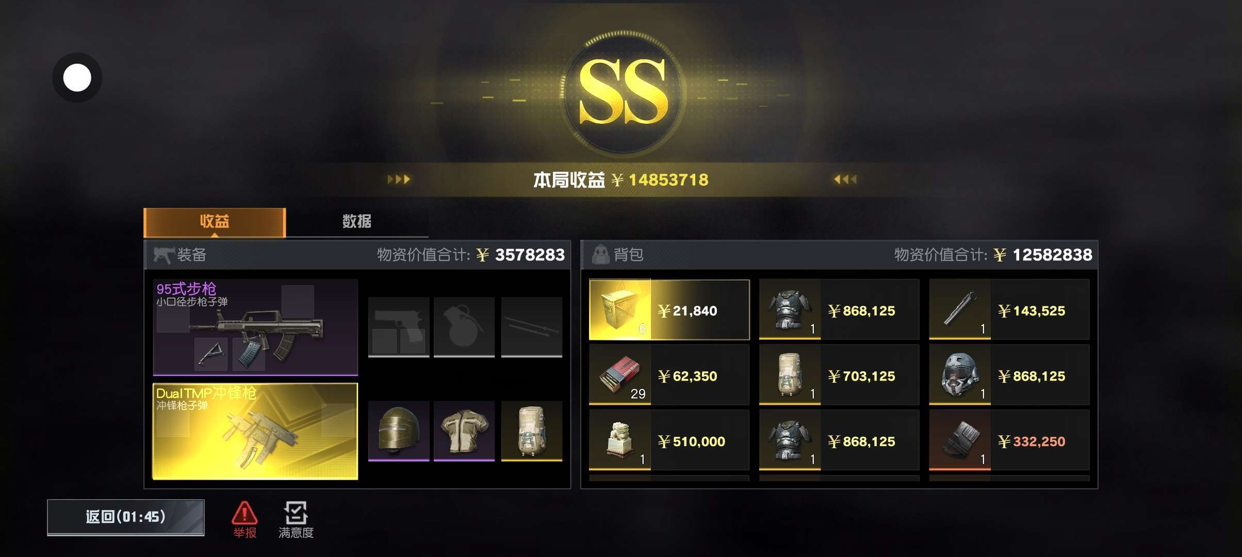
Task: Select the tactical vest equipment slot
Action: (464, 431)
